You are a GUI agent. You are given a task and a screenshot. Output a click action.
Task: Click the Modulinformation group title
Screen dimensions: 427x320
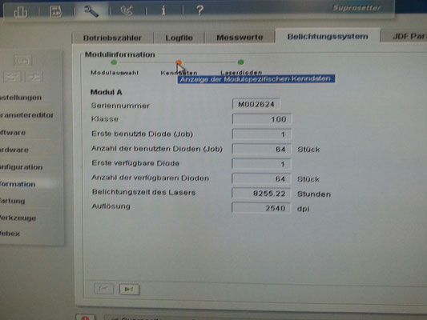tap(120, 54)
